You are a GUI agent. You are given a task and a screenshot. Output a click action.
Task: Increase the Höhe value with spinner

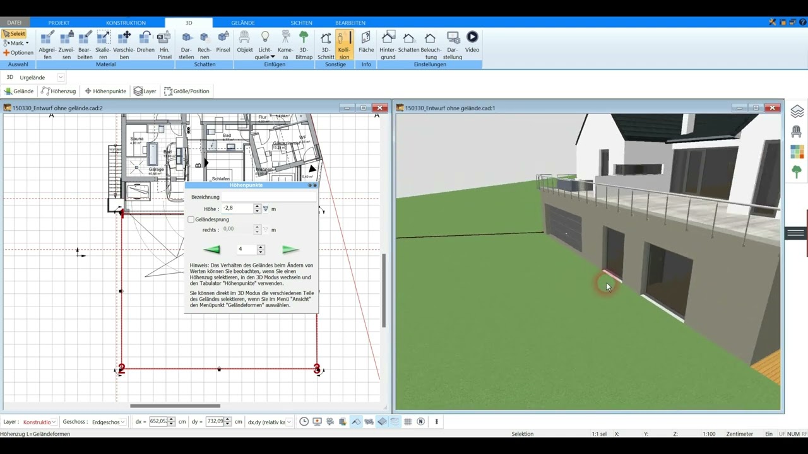[x=257, y=206]
